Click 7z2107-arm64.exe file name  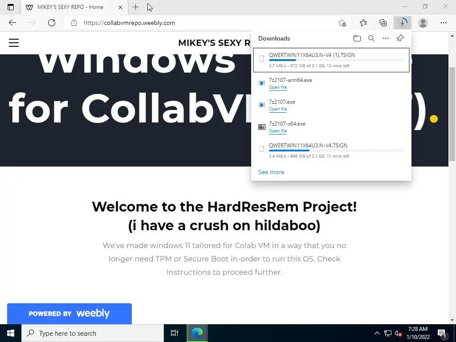pos(290,80)
